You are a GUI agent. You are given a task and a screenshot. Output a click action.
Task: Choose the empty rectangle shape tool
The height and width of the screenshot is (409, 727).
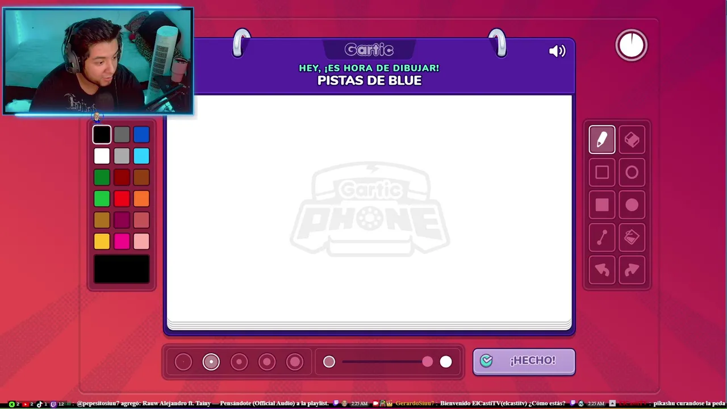pos(602,173)
